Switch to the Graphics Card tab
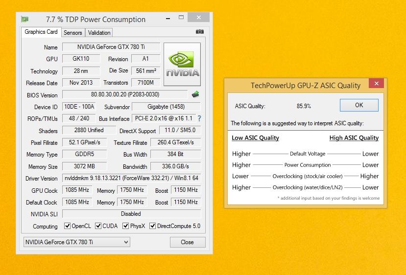406x275 pixels. [x=41, y=32]
